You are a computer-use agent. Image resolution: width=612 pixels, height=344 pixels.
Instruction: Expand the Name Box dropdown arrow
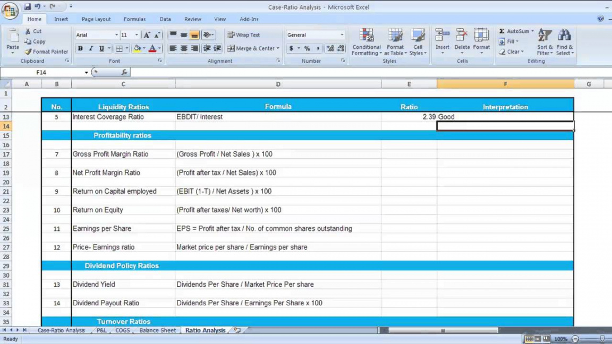(86, 72)
